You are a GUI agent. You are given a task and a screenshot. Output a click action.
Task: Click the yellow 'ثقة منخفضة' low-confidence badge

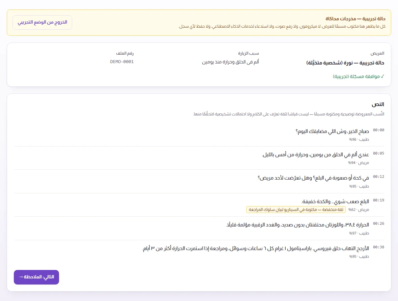(x=296, y=210)
